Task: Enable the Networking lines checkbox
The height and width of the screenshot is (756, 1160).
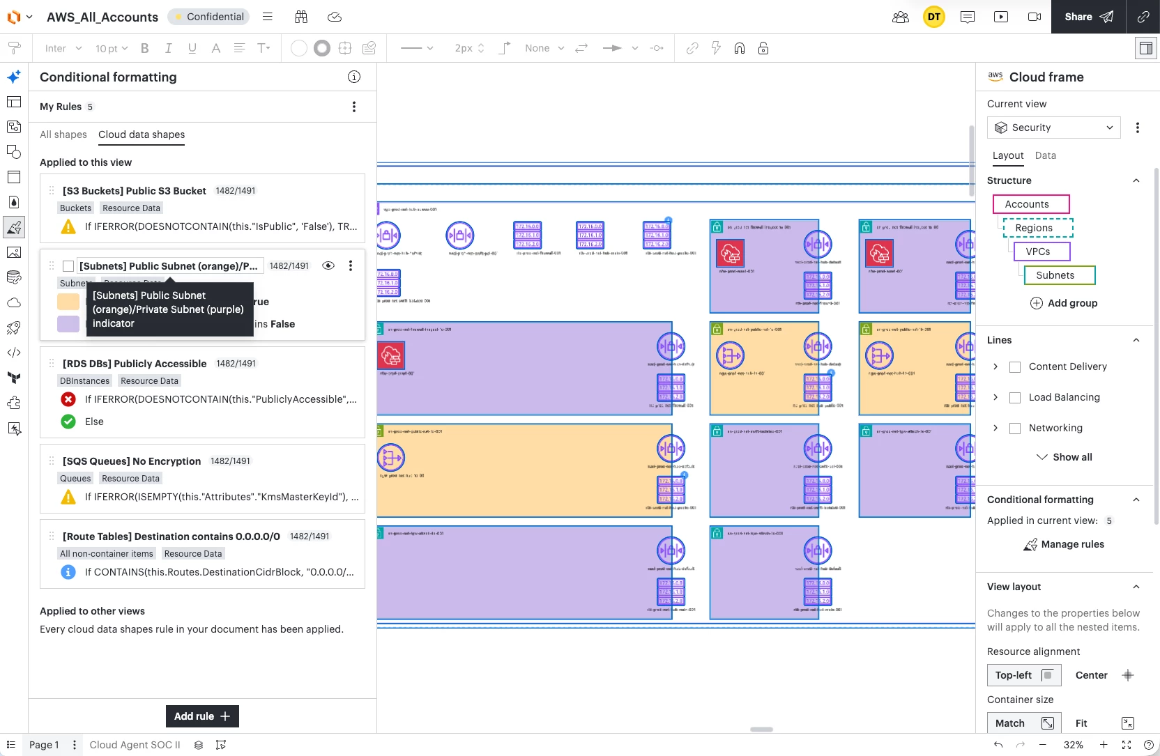Action: 1015,429
